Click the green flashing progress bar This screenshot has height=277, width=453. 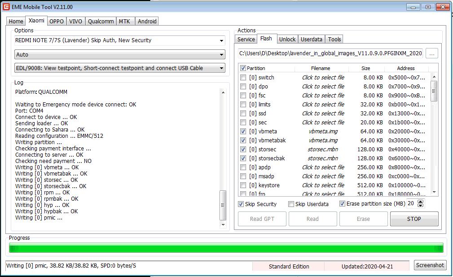(226, 248)
